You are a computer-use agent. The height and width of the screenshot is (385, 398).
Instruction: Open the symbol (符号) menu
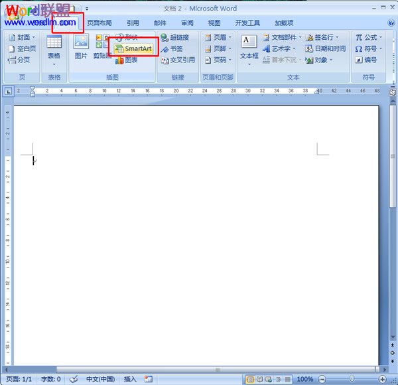[x=369, y=48]
